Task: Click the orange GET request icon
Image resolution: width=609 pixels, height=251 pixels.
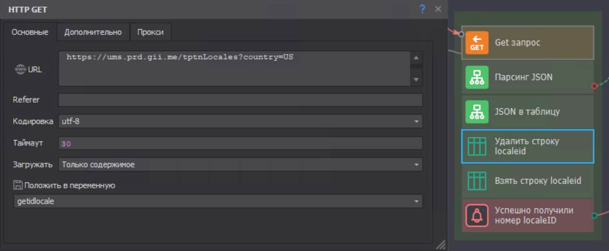Action: click(x=477, y=43)
